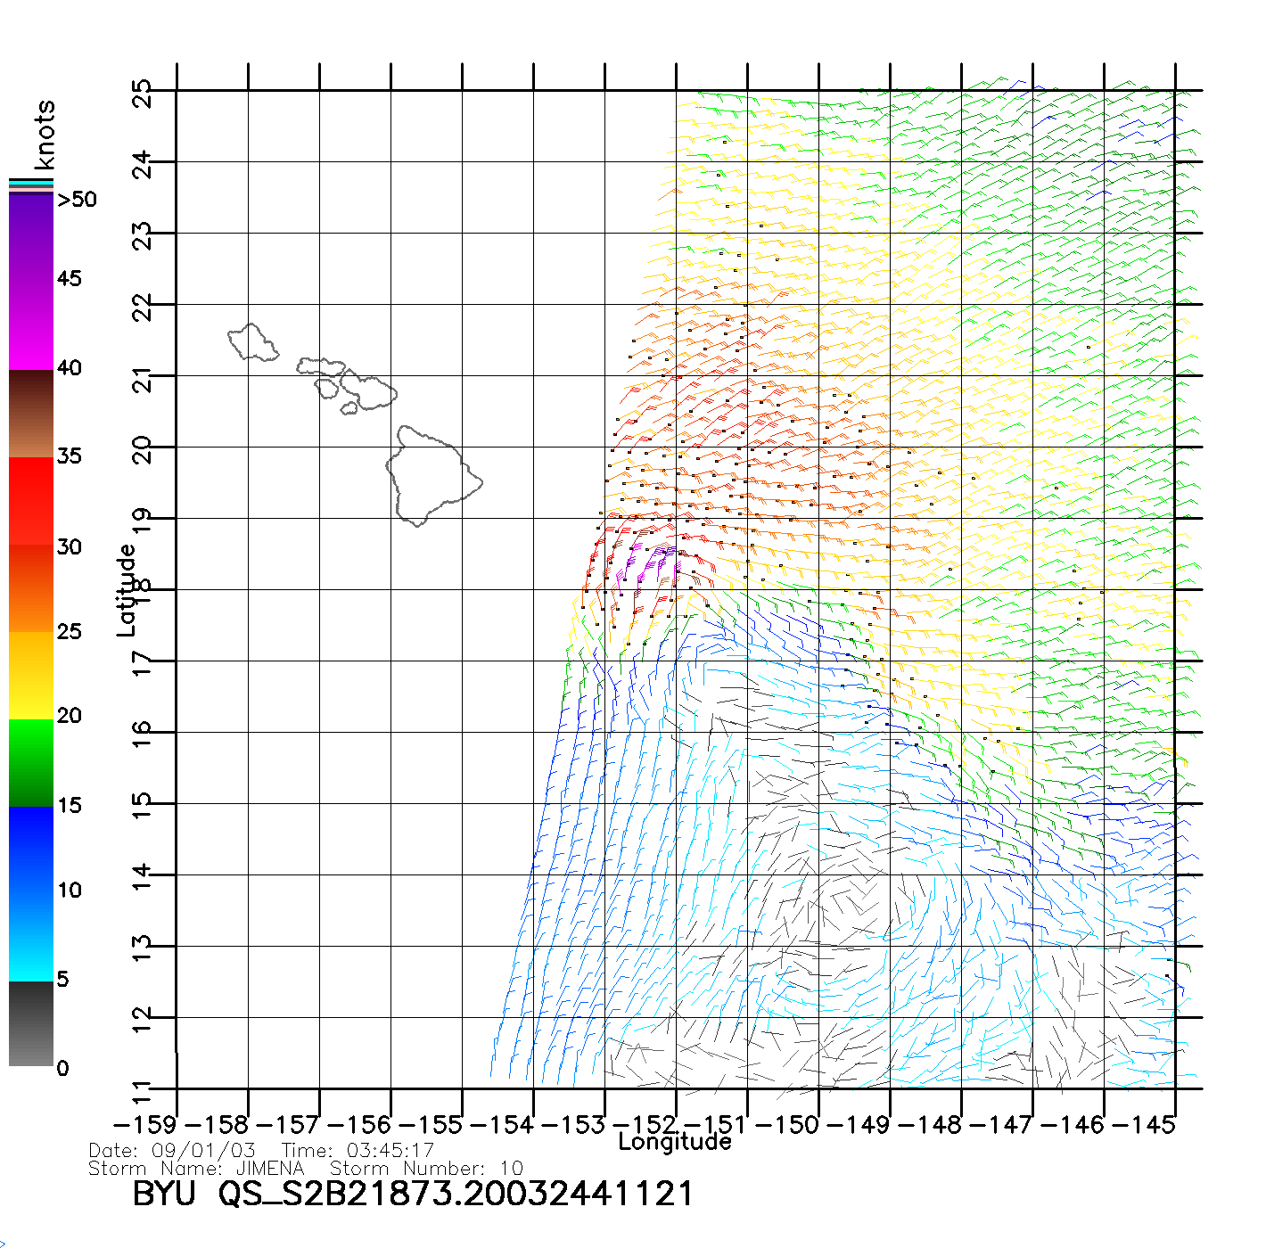Select the yellow 20-25 knots legend band
This screenshot has width=1266, height=1248.
(31, 675)
